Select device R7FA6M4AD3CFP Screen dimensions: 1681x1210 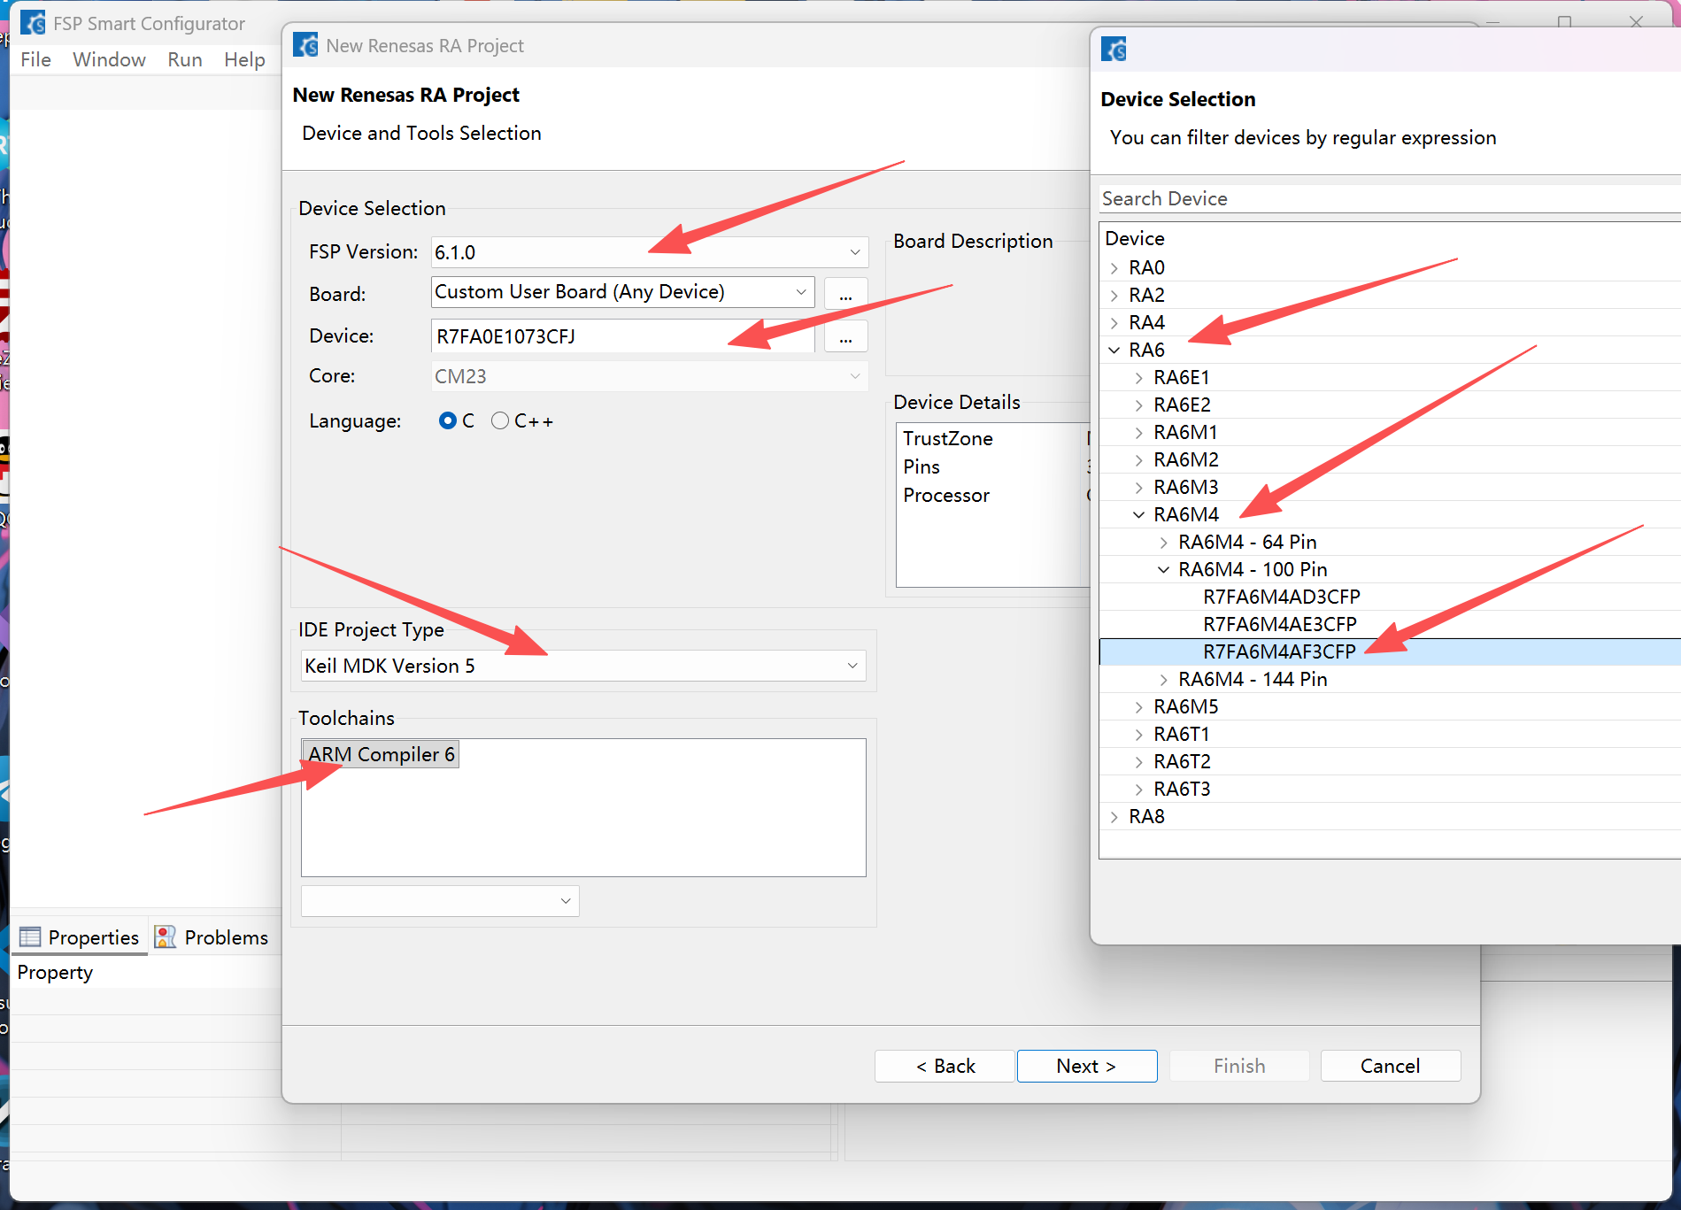pyautogui.click(x=1281, y=597)
